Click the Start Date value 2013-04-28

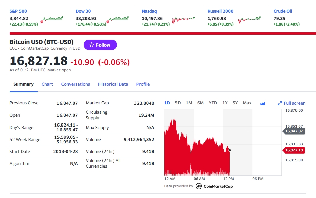(x=66, y=151)
